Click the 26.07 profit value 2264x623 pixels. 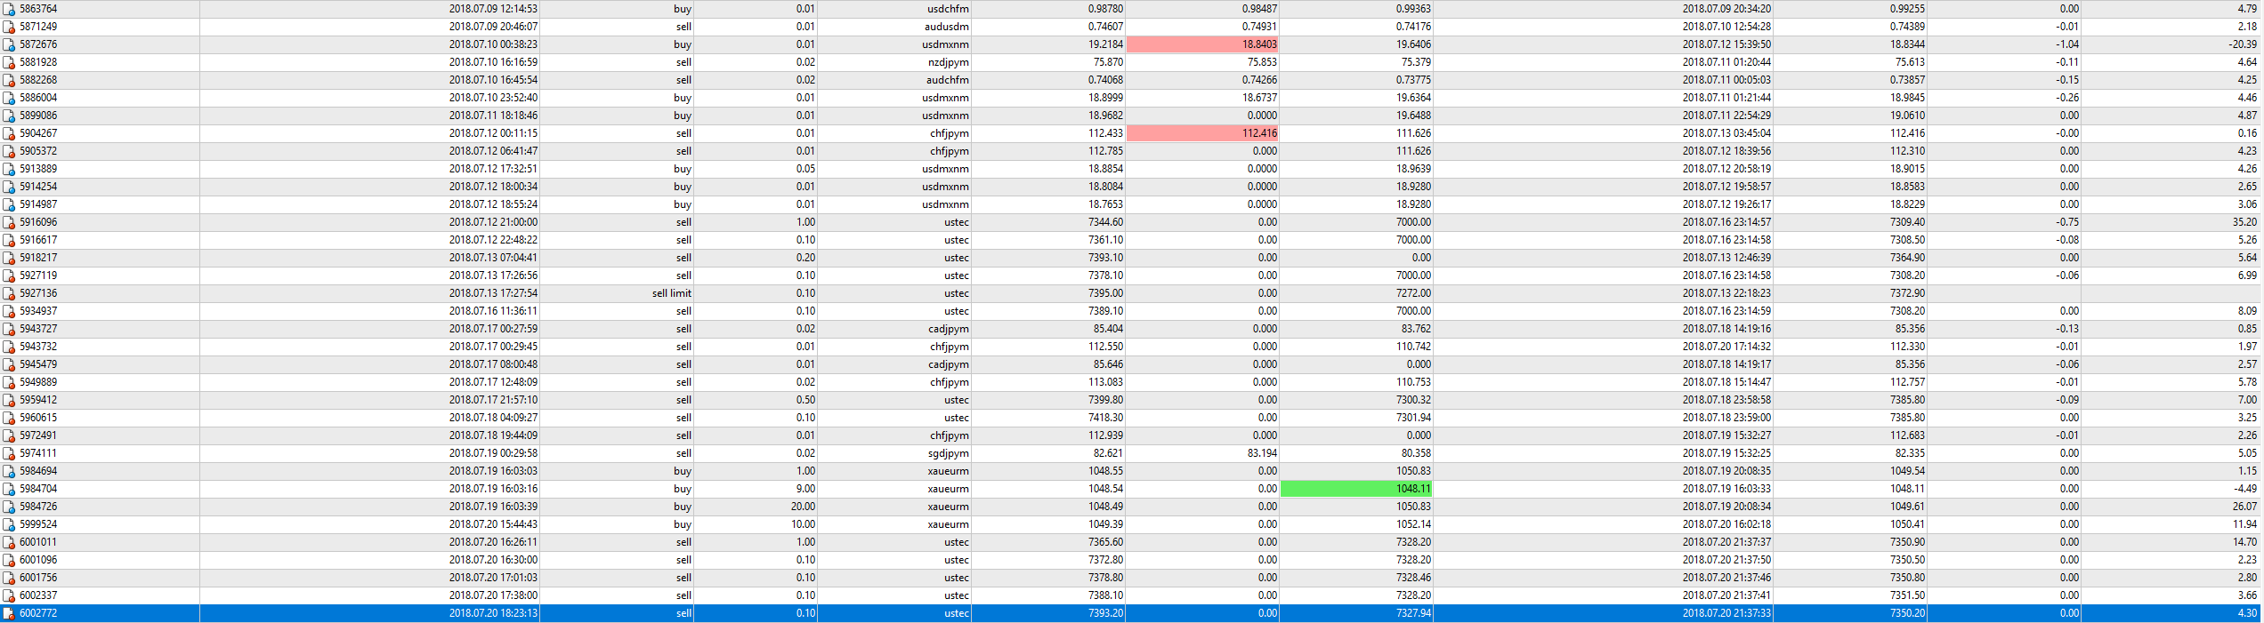click(x=2245, y=507)
